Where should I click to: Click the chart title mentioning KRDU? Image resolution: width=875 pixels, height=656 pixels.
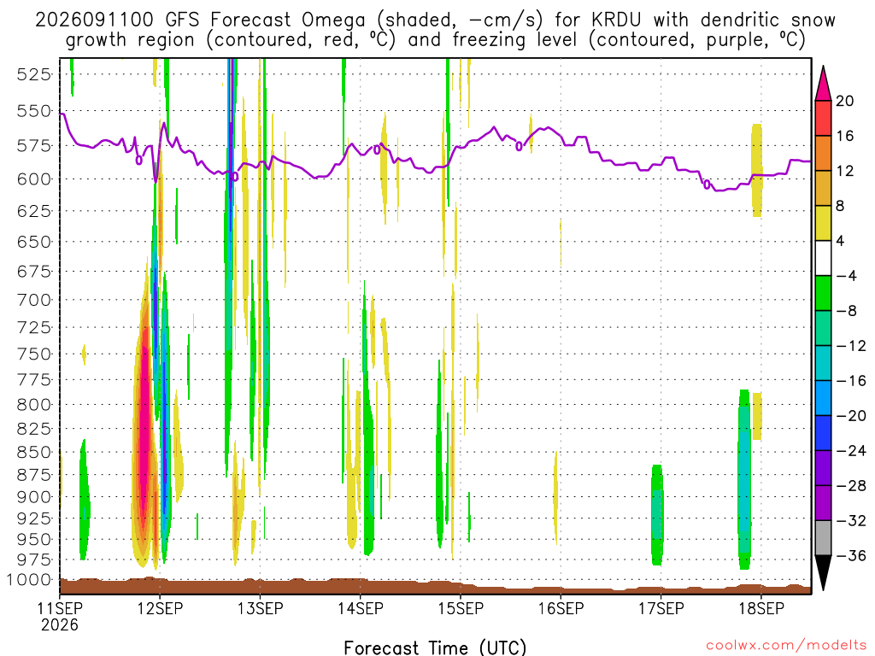(x=435, y=30)
